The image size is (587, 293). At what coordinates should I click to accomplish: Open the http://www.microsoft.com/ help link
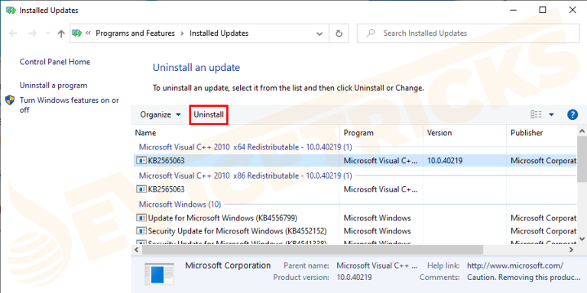pos(515,266)
